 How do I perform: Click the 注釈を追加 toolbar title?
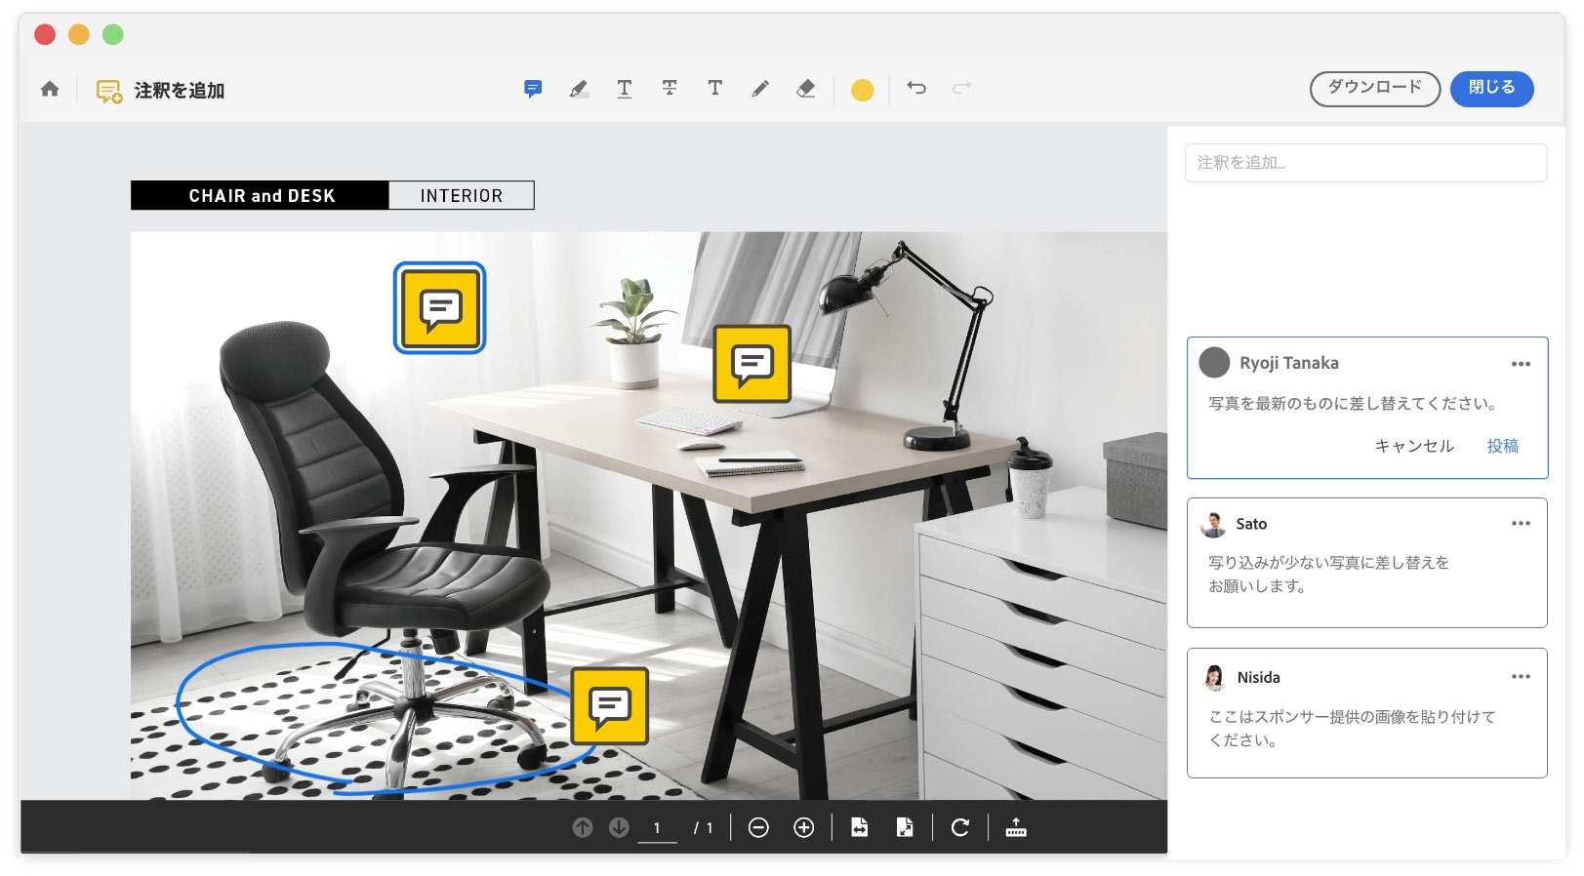point(180,91)
